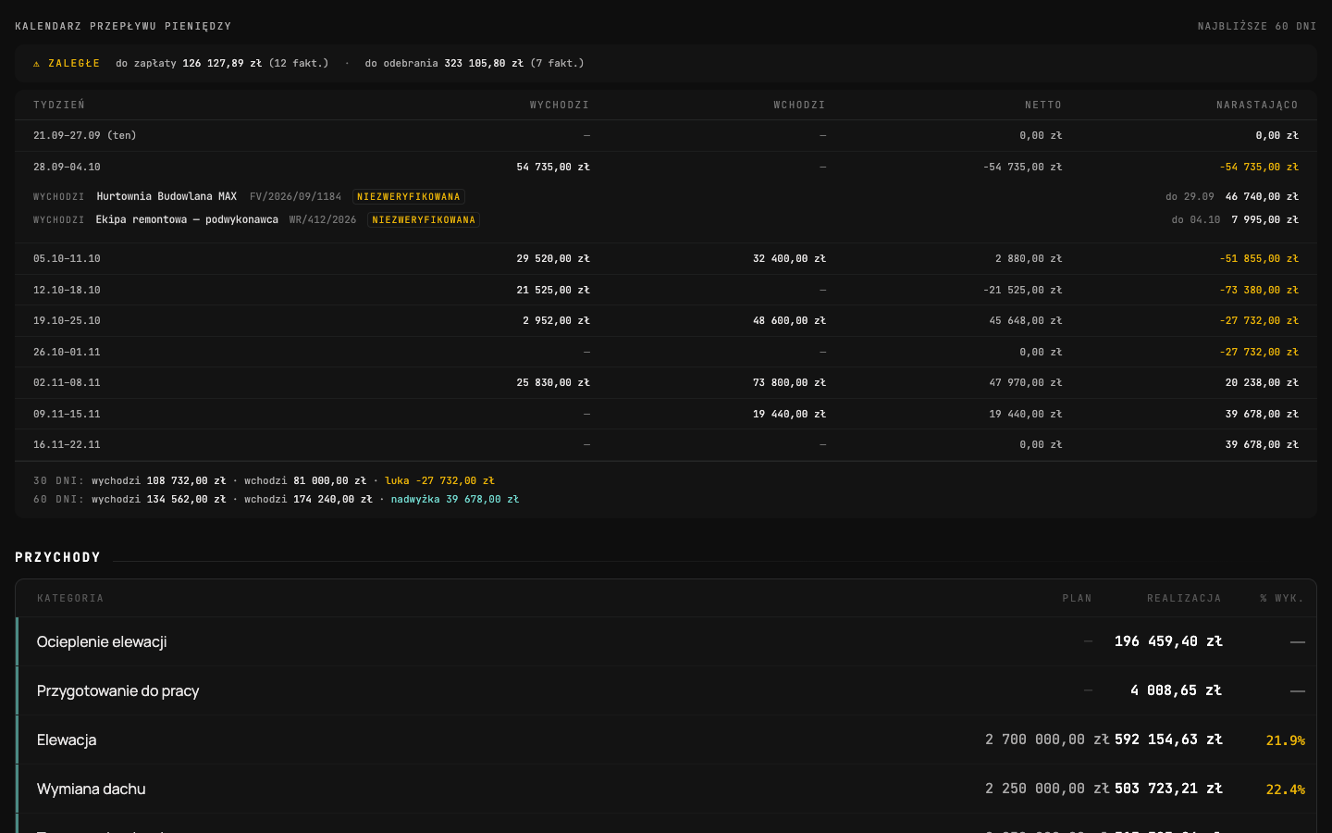Image resolution: width=1332 pixels, height=833 pixels.
Task: Open Przygotowanie do pracy category row
Action: coord(666,690)
